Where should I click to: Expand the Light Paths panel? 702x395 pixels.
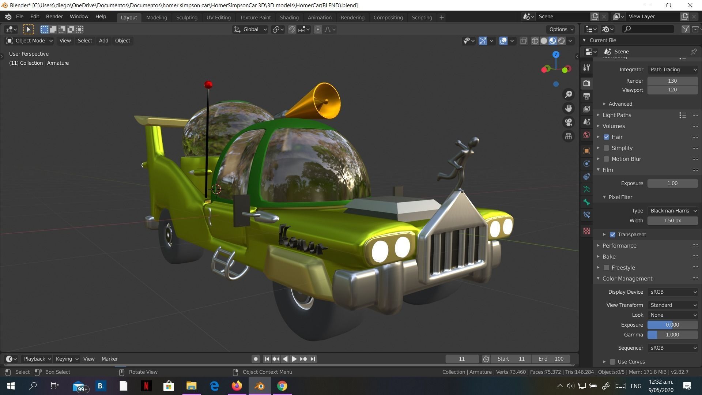click(616, 115)
